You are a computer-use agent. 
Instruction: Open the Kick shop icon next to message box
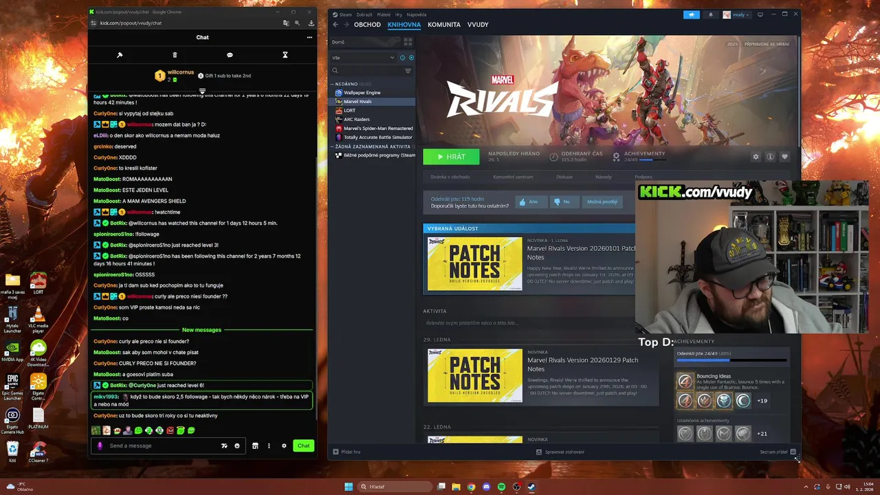coord(255,445)
